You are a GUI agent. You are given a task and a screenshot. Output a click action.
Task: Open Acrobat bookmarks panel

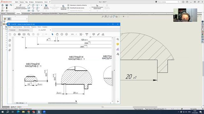tap(10, 45)
